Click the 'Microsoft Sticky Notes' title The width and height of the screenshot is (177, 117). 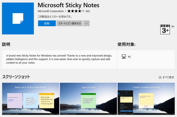pos(68,5)
